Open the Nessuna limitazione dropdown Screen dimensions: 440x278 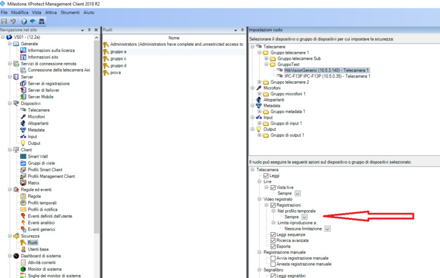[328, 229]
